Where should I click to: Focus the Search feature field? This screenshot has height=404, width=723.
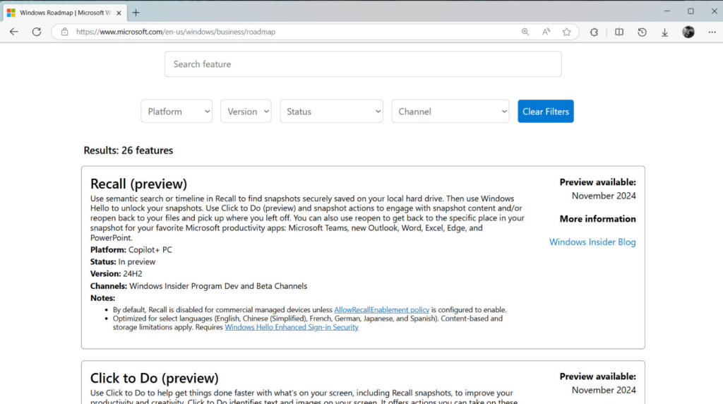point(363,64)
